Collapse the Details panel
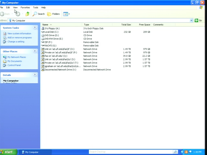The width and height of the screenshot is (207, 155). point(35,75)
